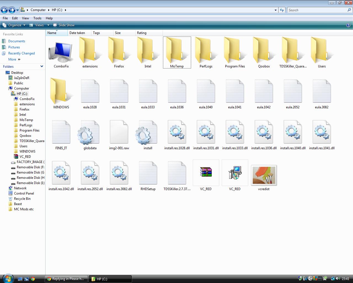Sort by the Name column header

pos(57,33)
